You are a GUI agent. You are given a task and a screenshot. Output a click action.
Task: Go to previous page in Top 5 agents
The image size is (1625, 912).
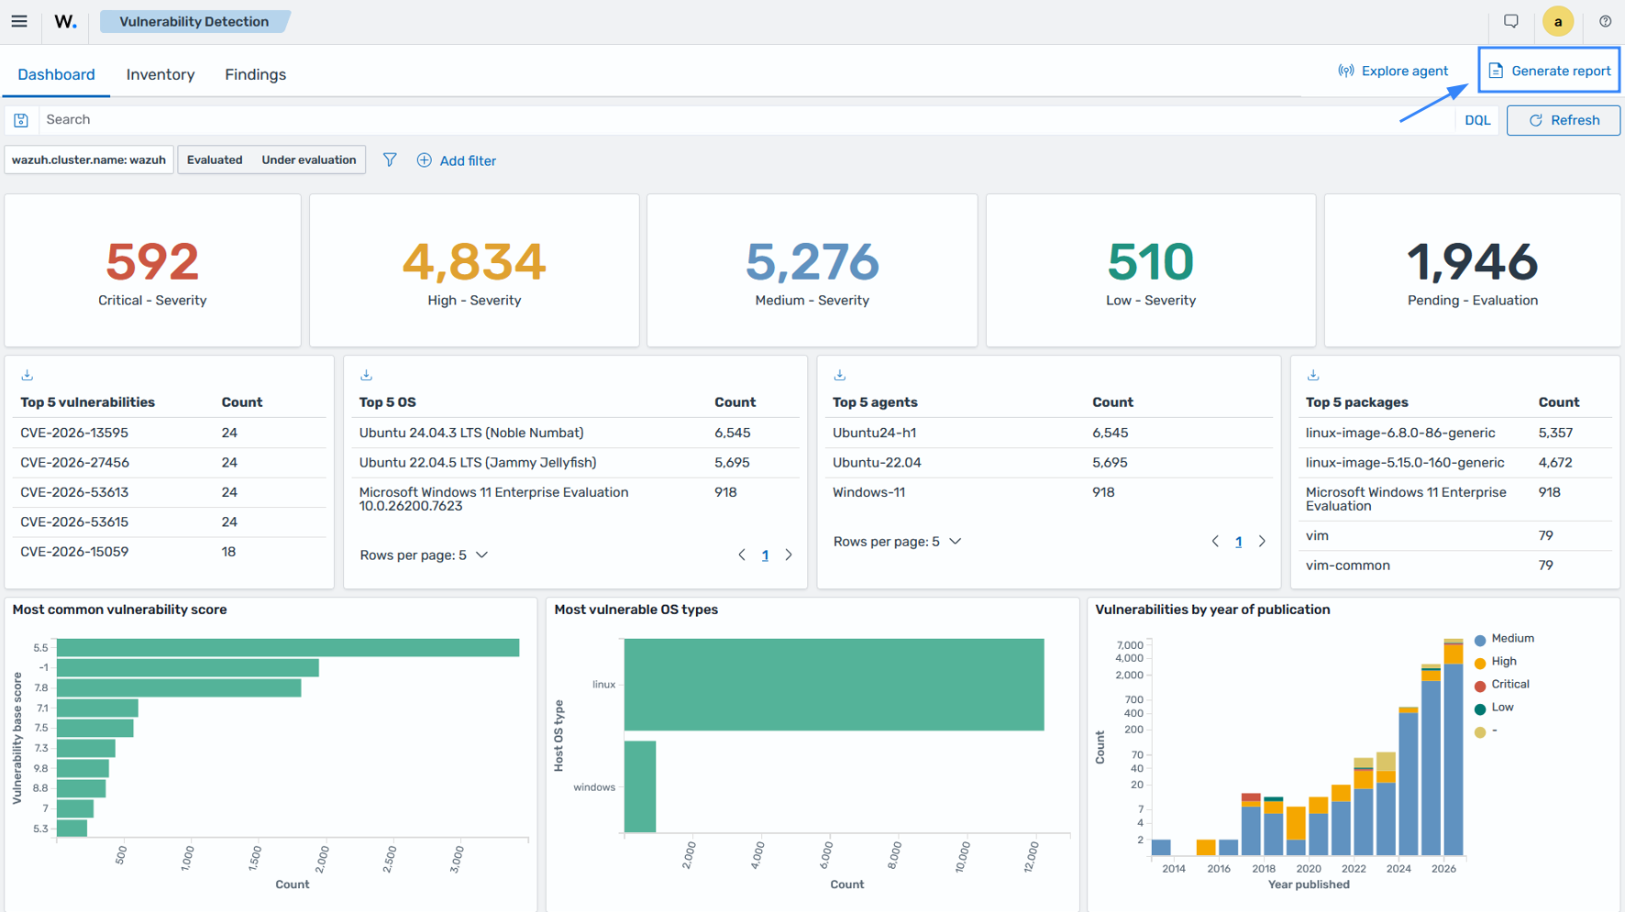1215,542
